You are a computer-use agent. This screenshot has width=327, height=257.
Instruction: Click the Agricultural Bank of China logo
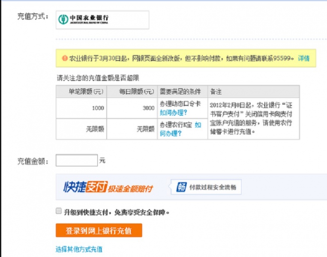(84, 19)
